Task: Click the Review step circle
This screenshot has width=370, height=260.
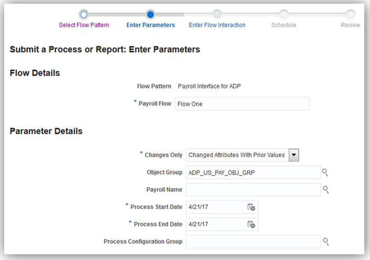Action: coord(350,14)
